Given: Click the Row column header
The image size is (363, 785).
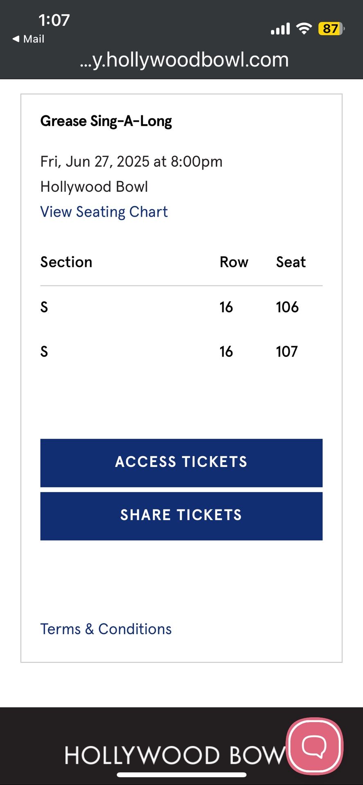Looking at the screenshot, I should (234, 262).
